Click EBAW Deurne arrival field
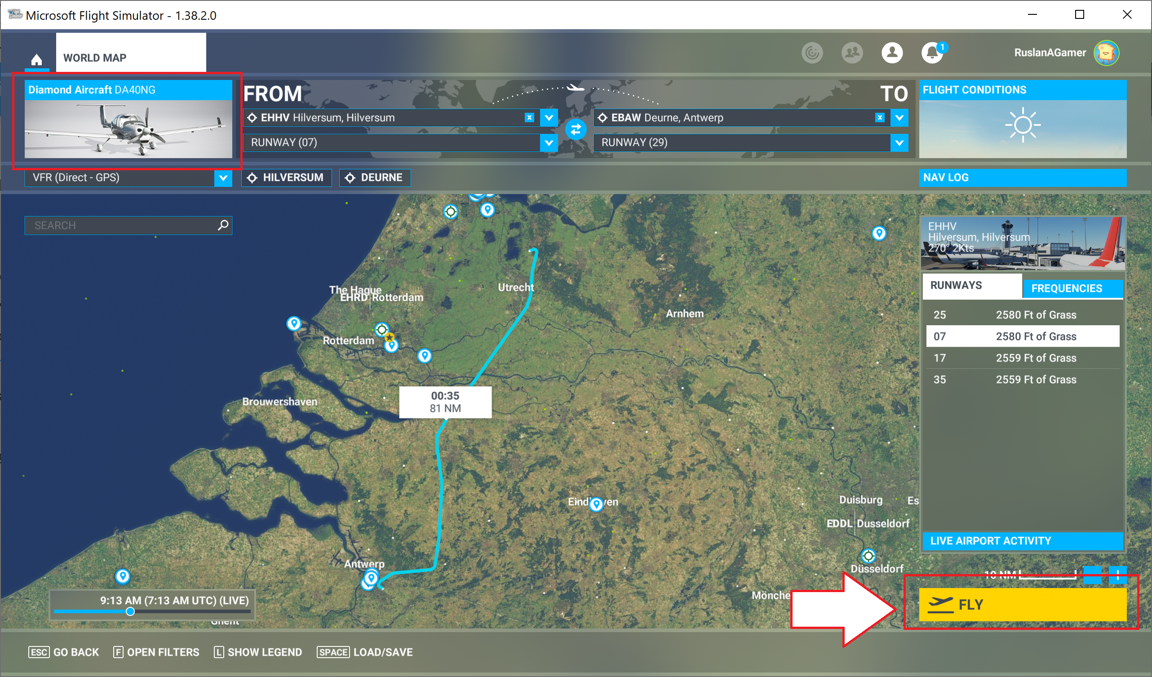Image resolution: width=1152 pixels, height=677 pixels. pos(741,118)
